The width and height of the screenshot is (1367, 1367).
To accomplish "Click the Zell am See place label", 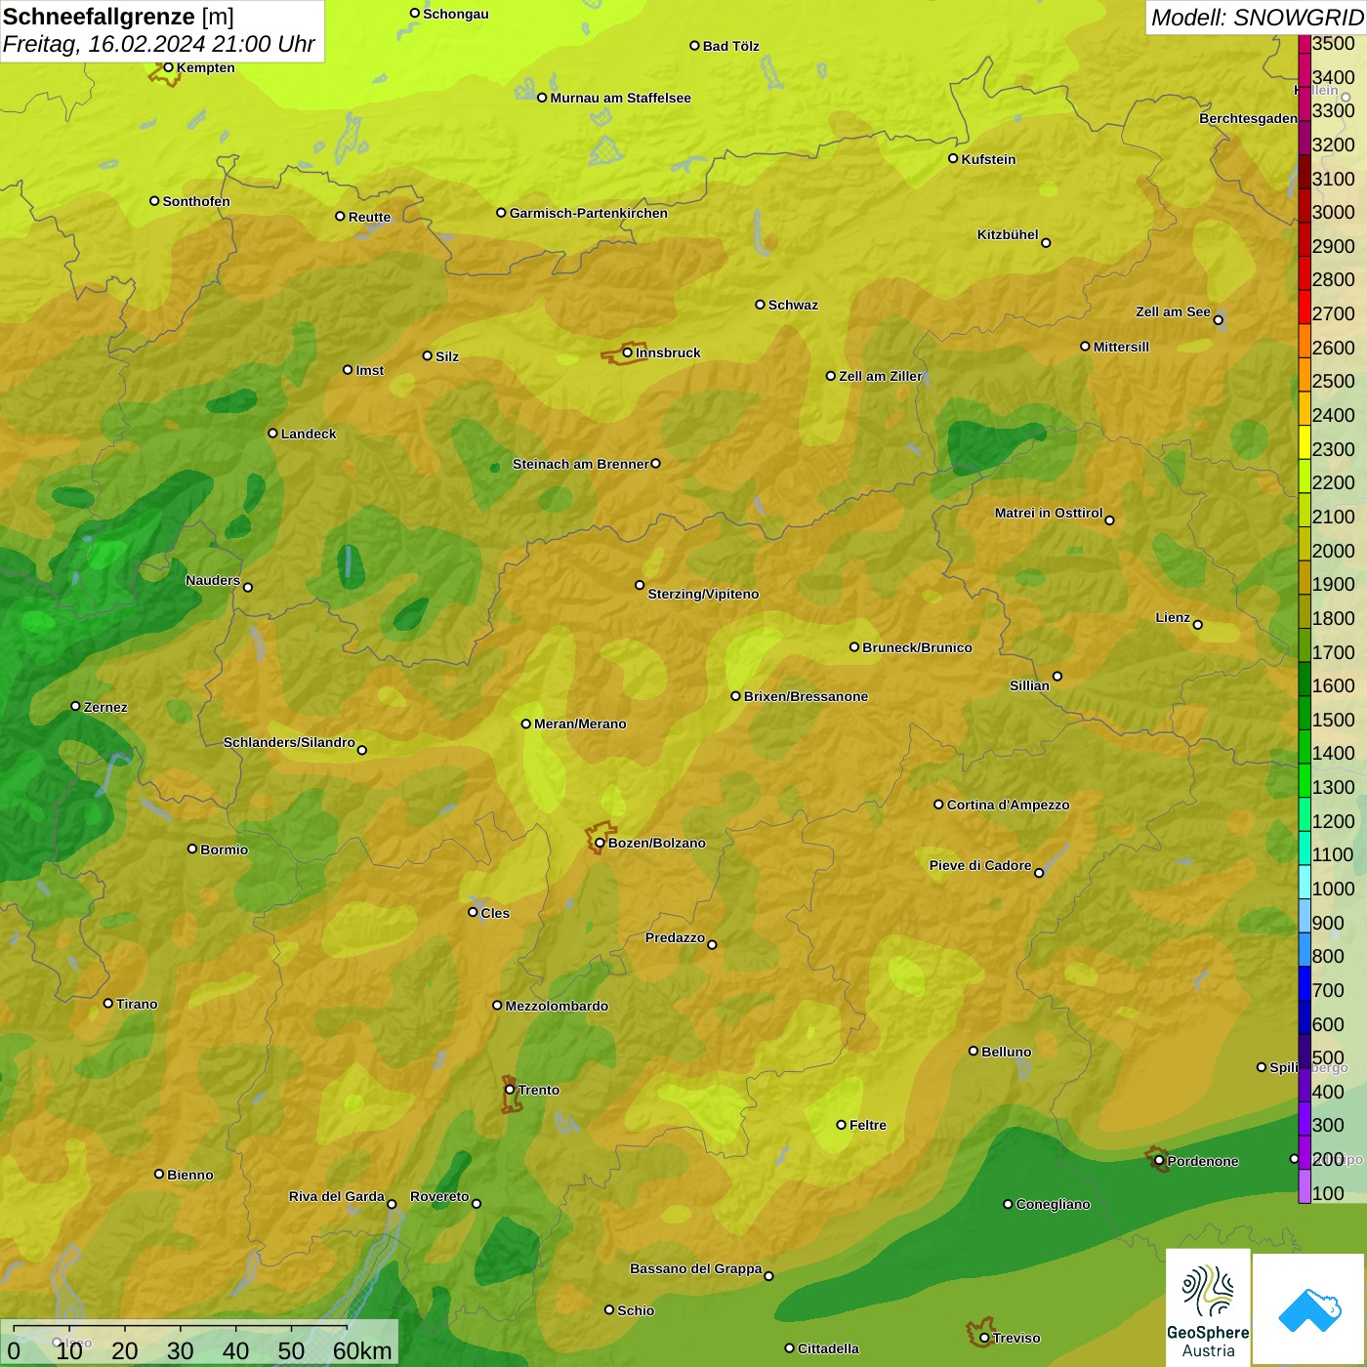I will [1173, 312].
